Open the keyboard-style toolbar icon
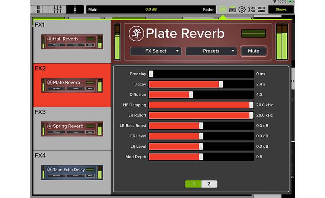Image resolution: width=325 pixels, height=198 pixels. point(232,10)
